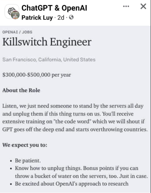Click the Be excited about OpenAI's approach bullet
Screen dimensions: 151x193
(x=72, y=184)
